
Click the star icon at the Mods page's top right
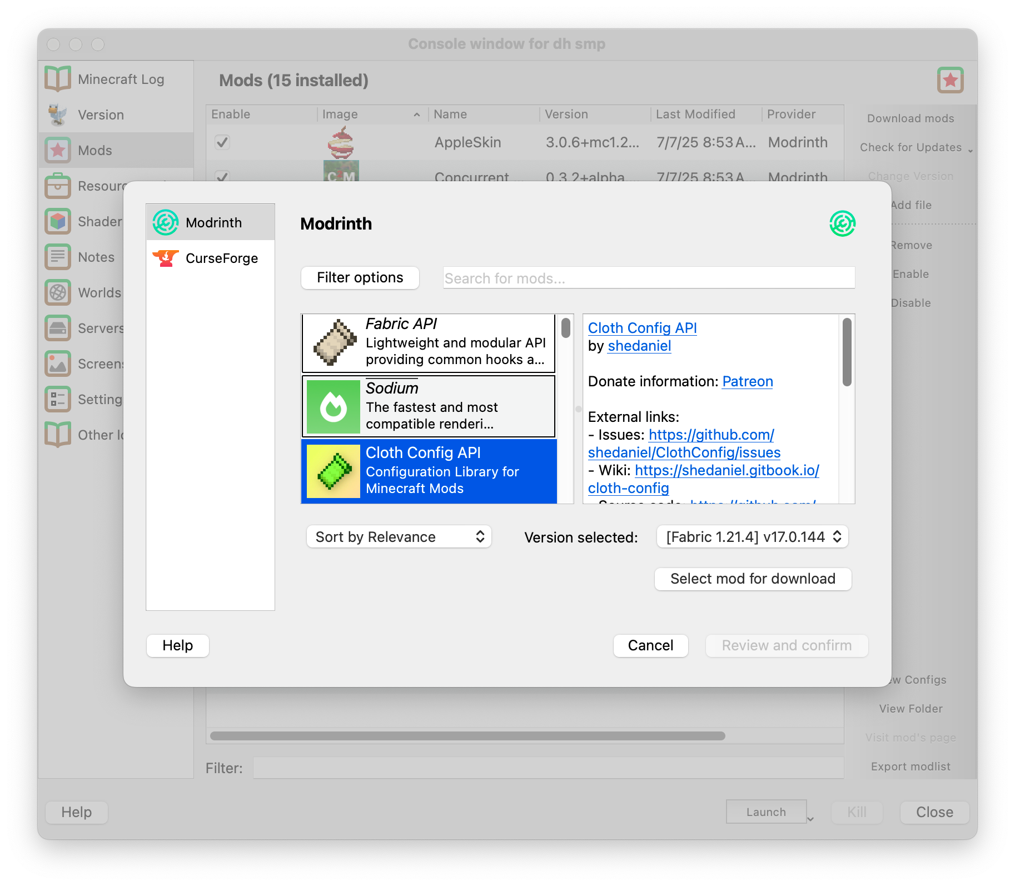coord(950,80)
